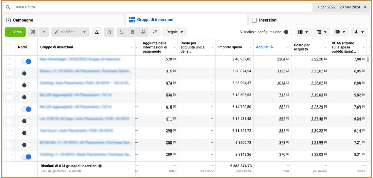The height and width of the screenshot is (178, 373).
Task: Open Costo per acquisto column header menu
Action: tap(326, 47)
